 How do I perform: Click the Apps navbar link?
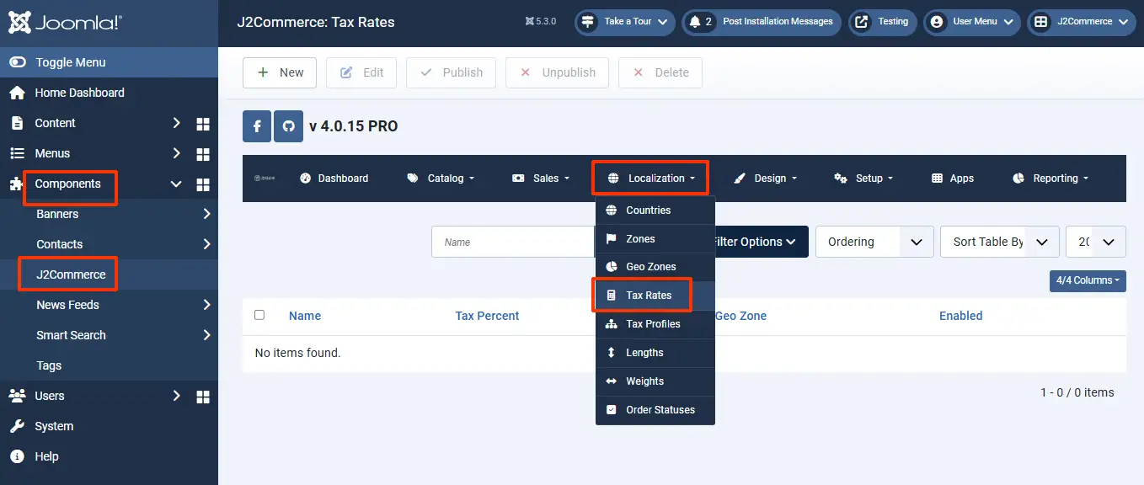(x=953, y=179)
